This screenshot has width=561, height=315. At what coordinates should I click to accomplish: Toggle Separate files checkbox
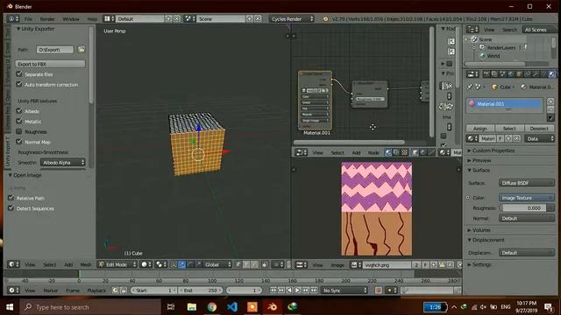19,73
